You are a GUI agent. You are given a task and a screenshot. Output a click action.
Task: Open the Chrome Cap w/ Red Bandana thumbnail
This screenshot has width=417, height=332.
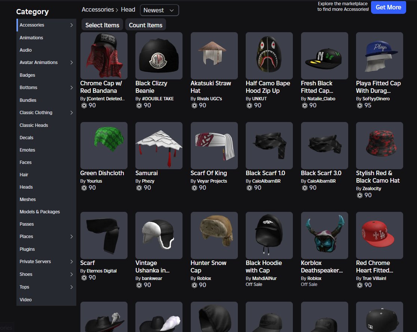click(104, 55)
